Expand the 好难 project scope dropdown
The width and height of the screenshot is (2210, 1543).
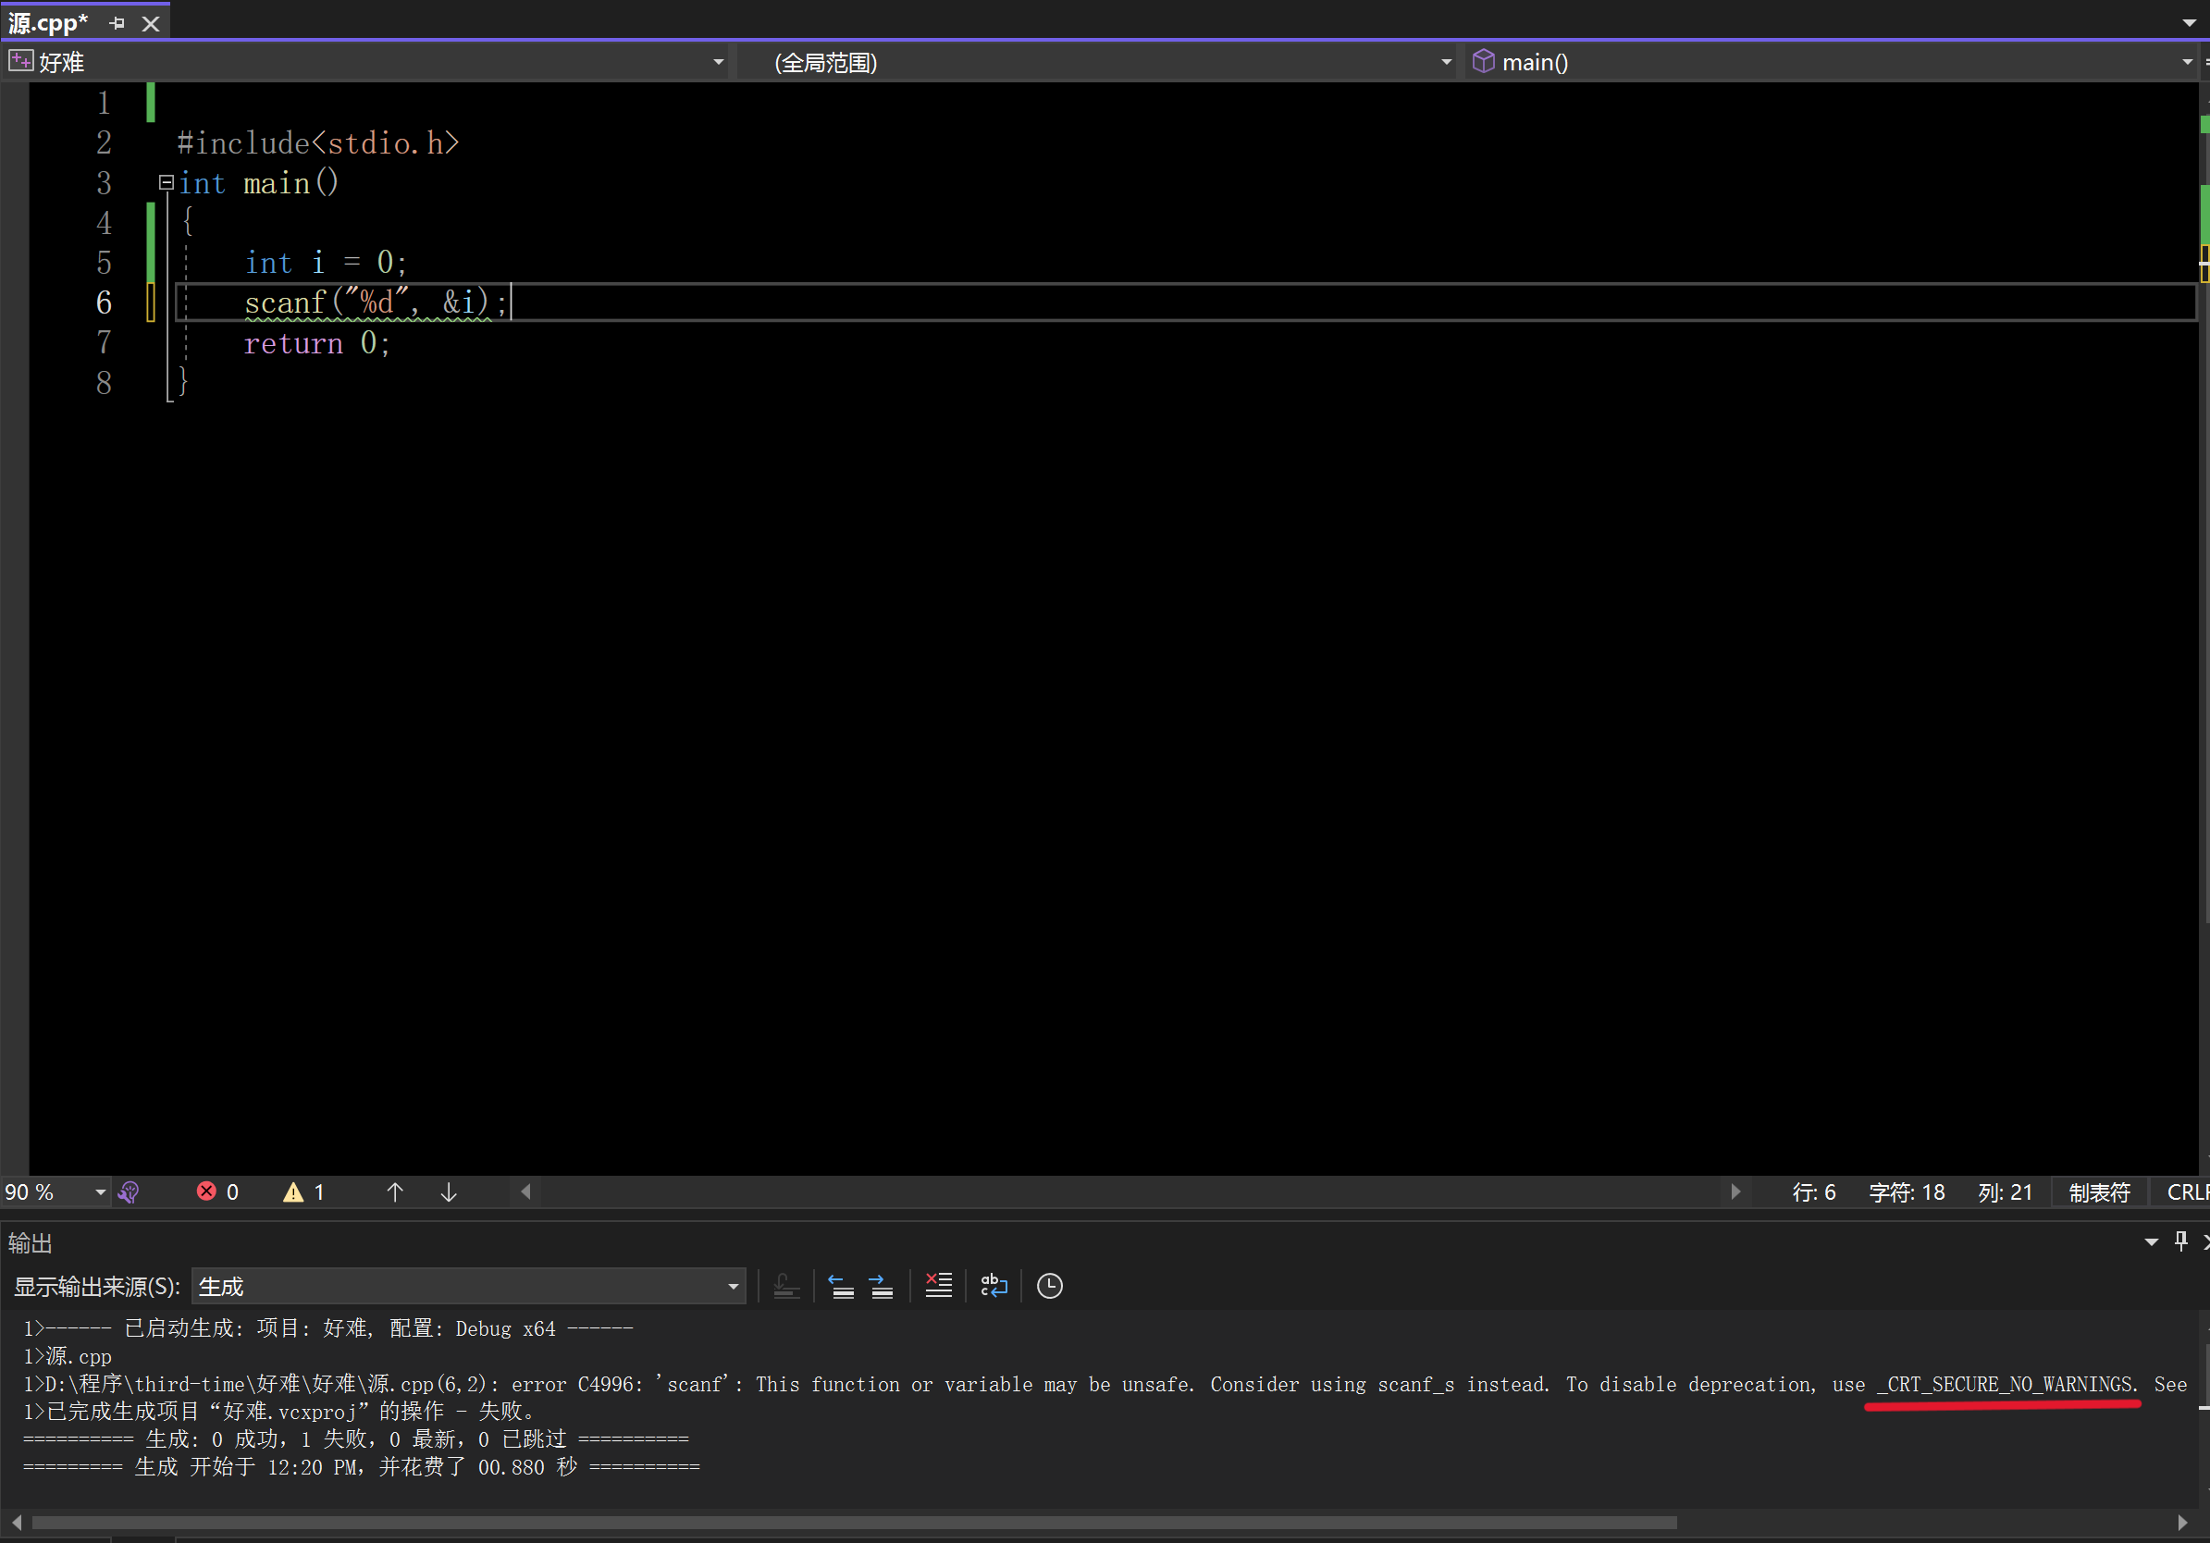click(x=718, y=63)
